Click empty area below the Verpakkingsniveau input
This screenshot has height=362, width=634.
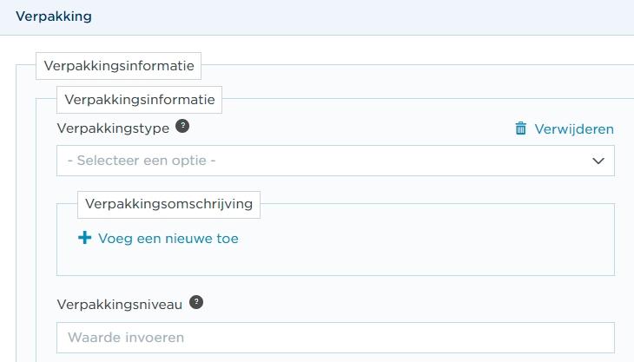tap(334, 358)
